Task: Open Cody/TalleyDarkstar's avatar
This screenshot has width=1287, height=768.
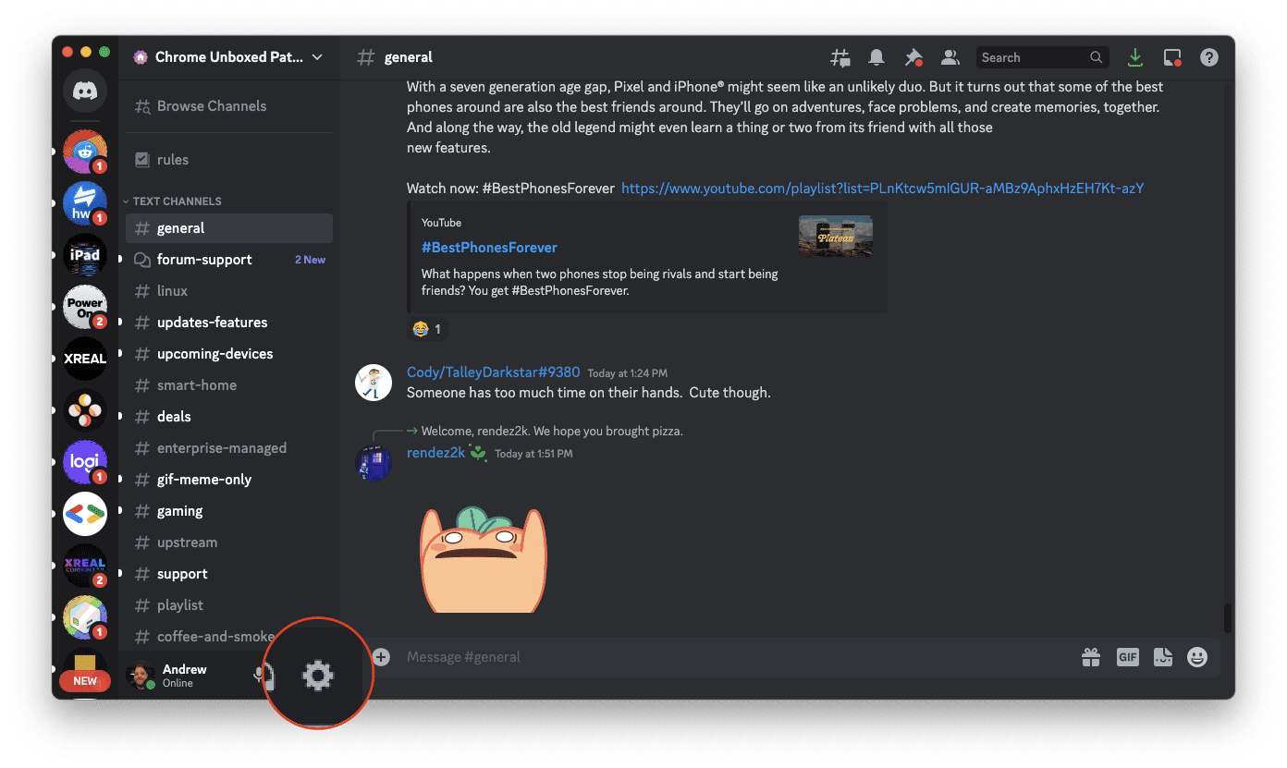Action: (x=374, y=382)
